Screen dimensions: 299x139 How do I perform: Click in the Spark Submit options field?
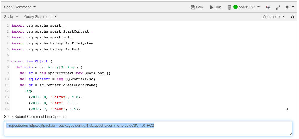pyautogui.click(x=148, y=129)
